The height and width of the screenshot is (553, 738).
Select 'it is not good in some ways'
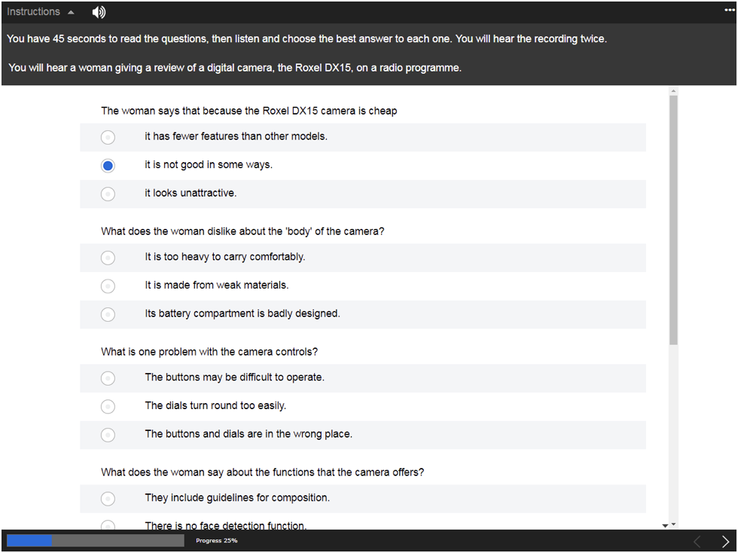108,165
